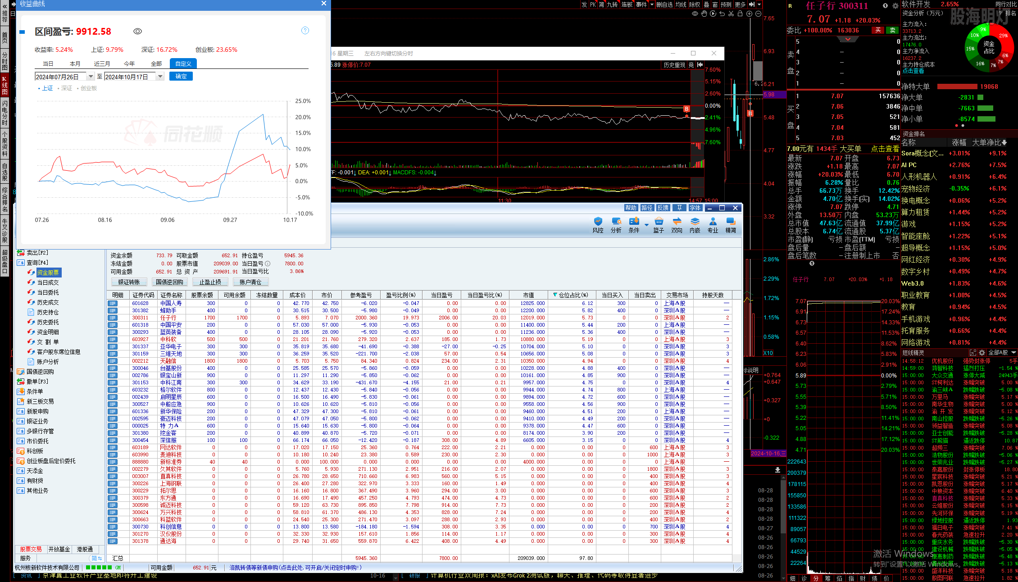Toggle 均线 moving average in top toolbar
Screen dimensions: 1018x582
pos(681,5)
